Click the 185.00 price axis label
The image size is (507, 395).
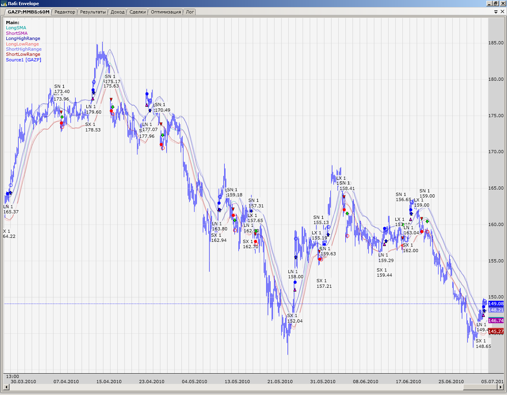[x=496, y=43]
